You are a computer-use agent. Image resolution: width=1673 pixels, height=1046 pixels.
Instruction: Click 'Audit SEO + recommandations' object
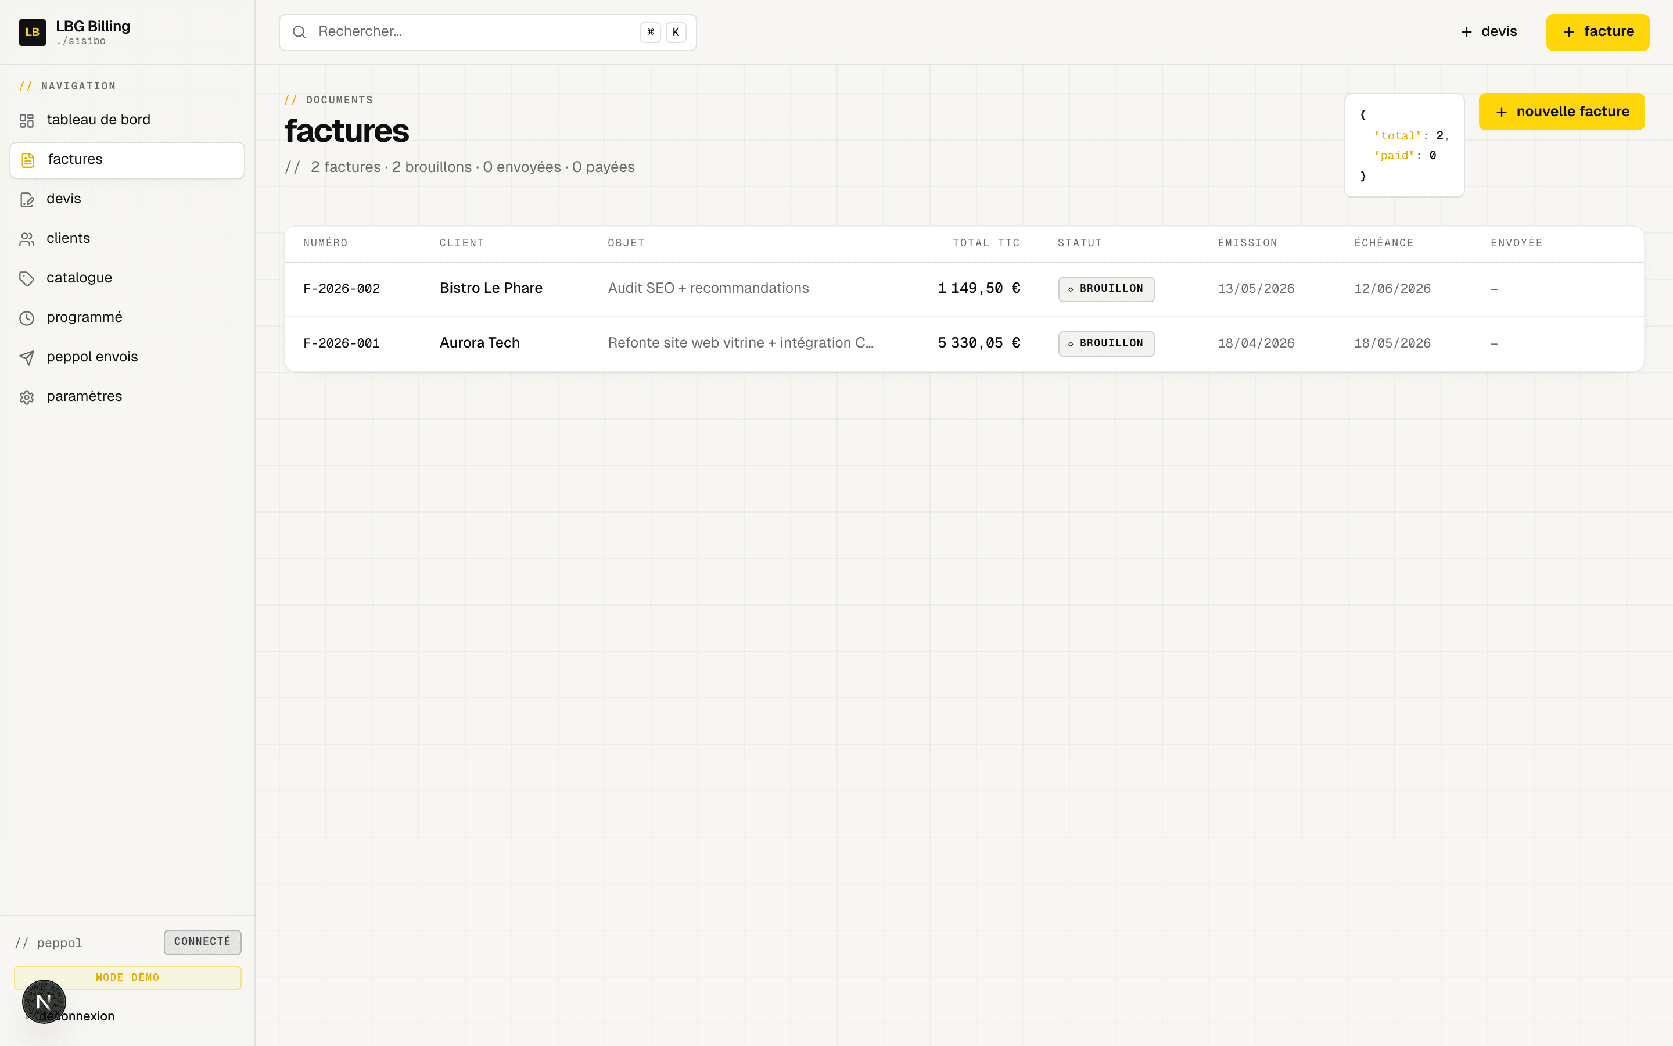(x=708, y=288)
